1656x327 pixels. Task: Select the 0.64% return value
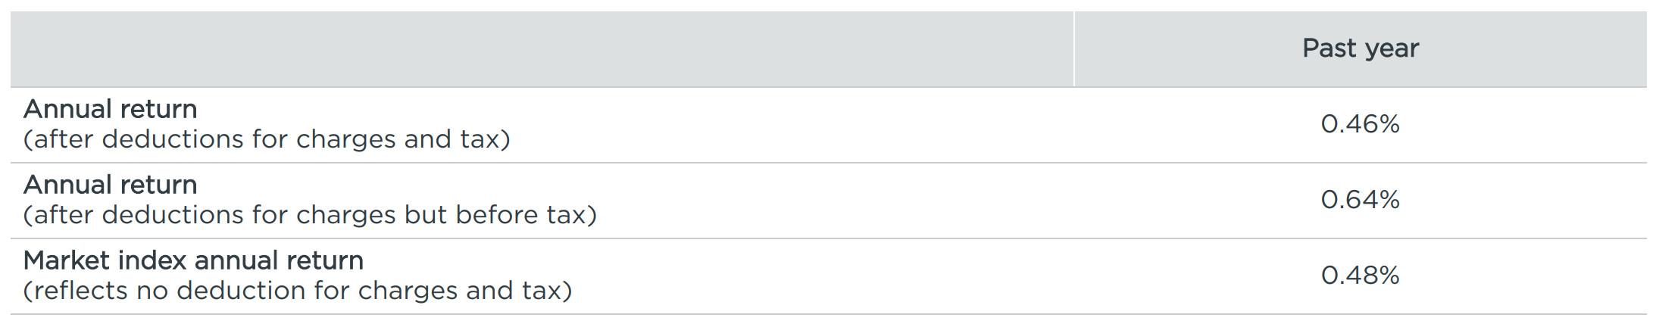[1360, 200]
